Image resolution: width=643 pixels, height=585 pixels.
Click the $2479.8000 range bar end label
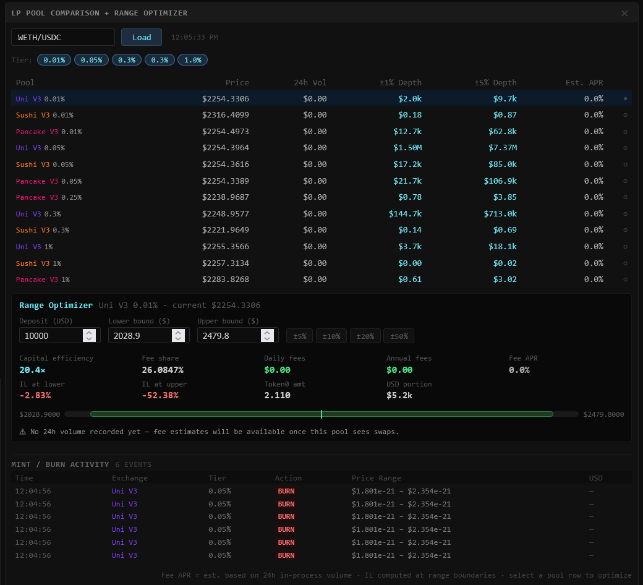pyautogui.click(x=603, y=414)
